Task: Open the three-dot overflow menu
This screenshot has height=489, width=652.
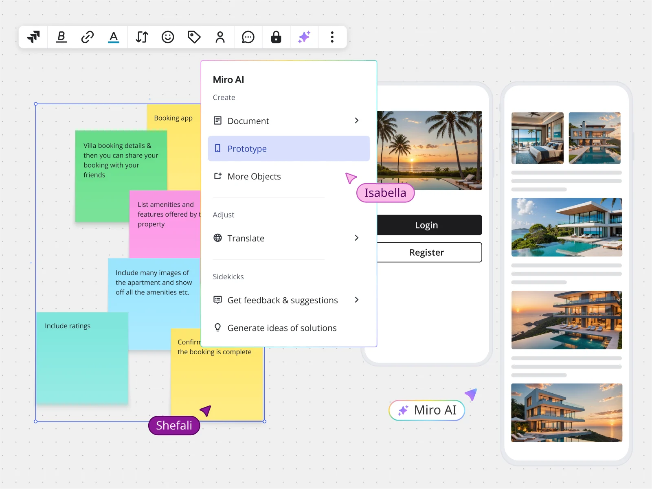Action: point(332,37)
